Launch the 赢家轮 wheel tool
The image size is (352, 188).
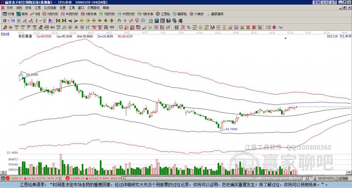180,14
